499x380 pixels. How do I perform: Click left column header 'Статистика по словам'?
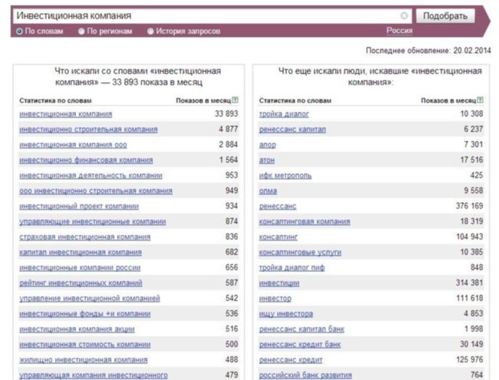coord(55,101)
